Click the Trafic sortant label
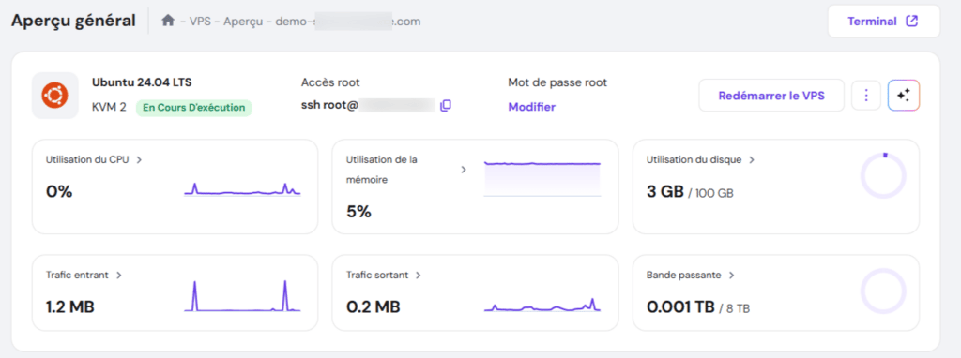 coord(377,276)
